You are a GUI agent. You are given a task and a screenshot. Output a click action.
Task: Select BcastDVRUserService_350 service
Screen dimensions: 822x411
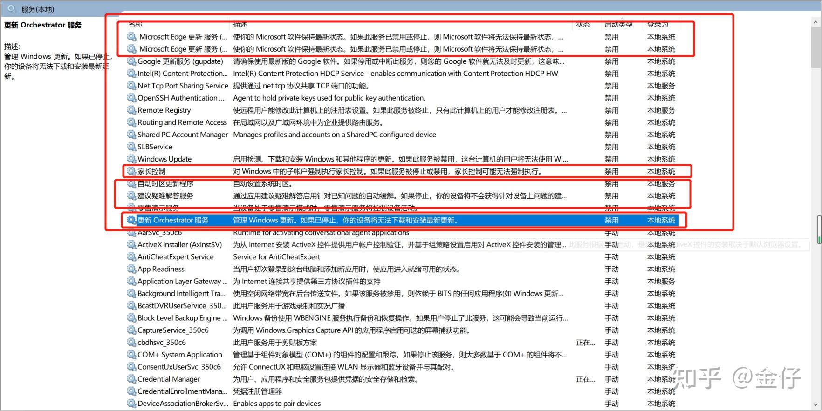[x=182, y=306]
